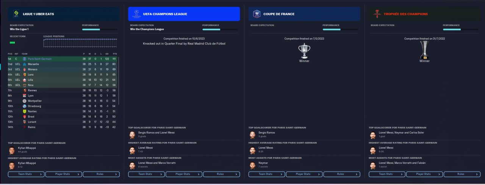Viewport: 485px width, 185px height.
Task: Click Mbappé's portrait beside 44 goals
Action: tap(12, 150)
